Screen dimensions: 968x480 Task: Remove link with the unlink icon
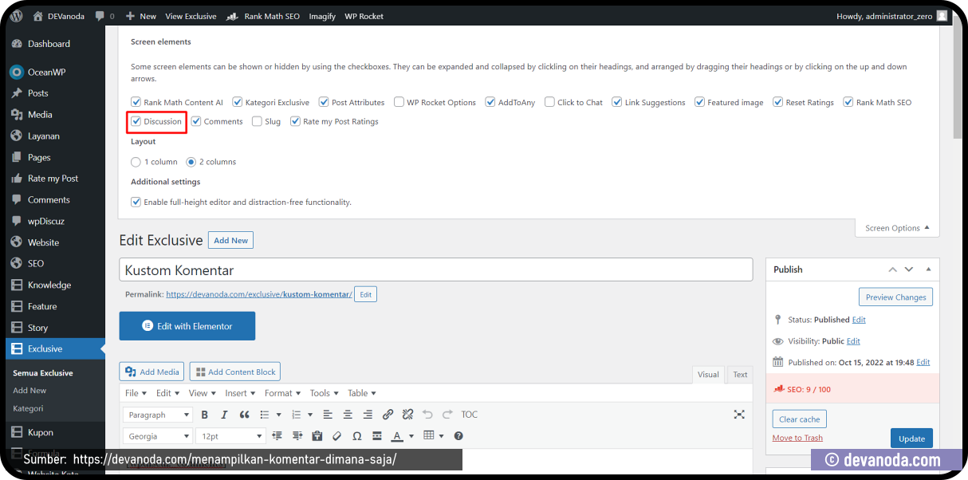tap(407, 415)
